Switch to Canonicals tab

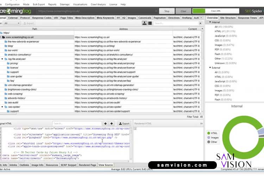pos(145,18)
